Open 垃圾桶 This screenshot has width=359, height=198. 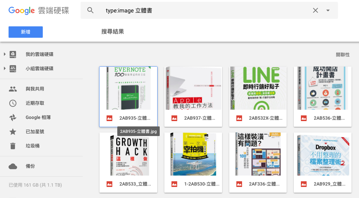[32, 146]
